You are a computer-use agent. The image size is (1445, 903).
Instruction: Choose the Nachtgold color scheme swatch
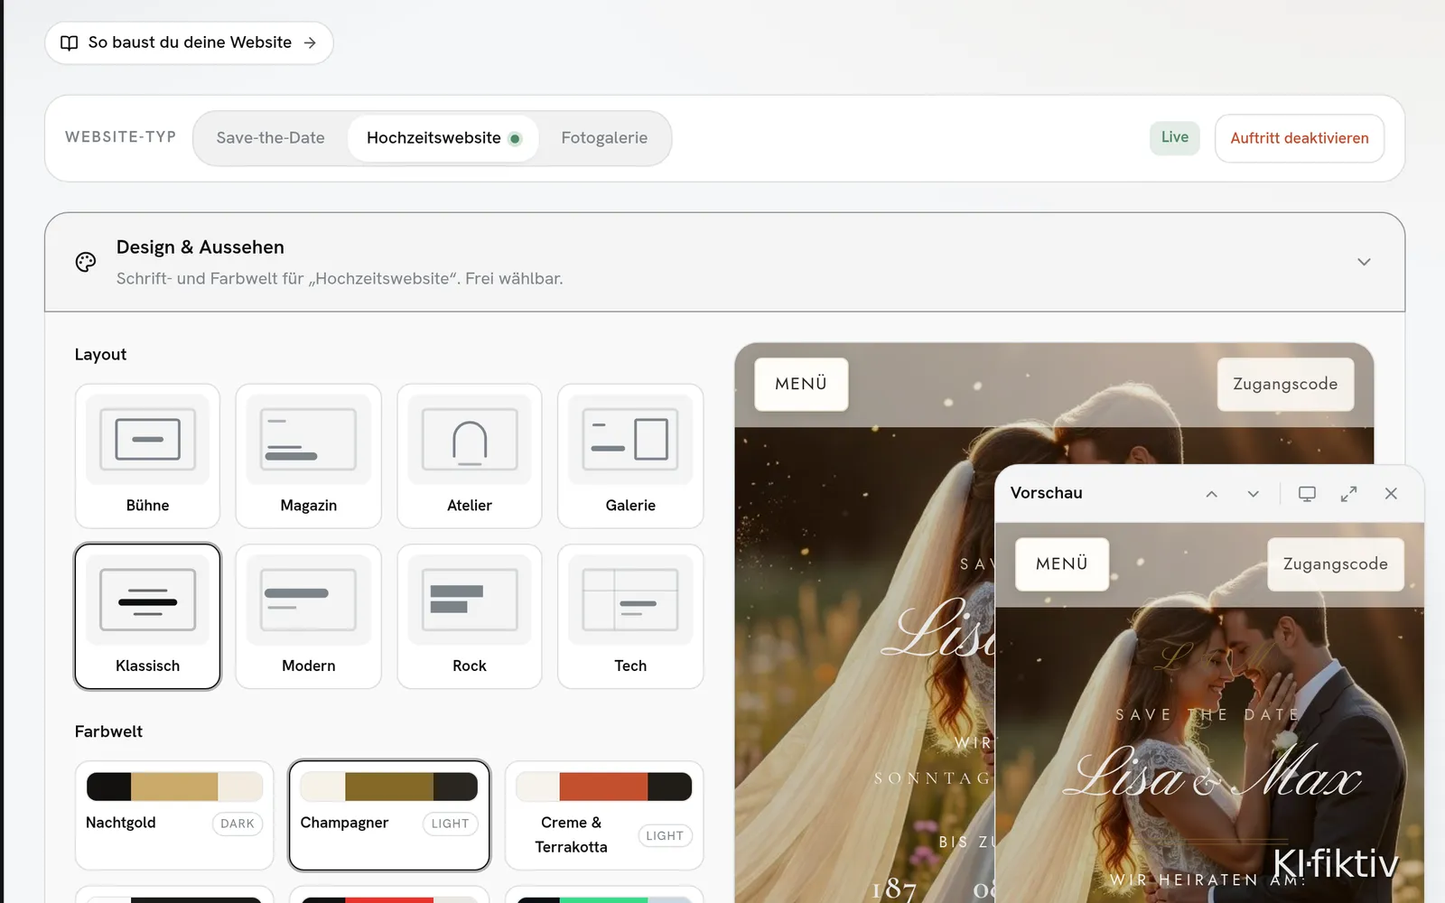coord(174,787)
